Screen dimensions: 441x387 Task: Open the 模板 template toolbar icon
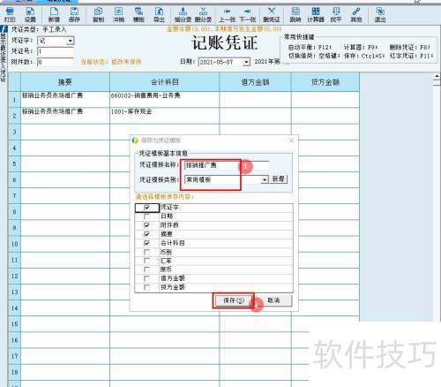(x=138, y=15)
